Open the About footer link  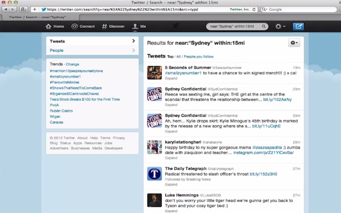point(82,138)
